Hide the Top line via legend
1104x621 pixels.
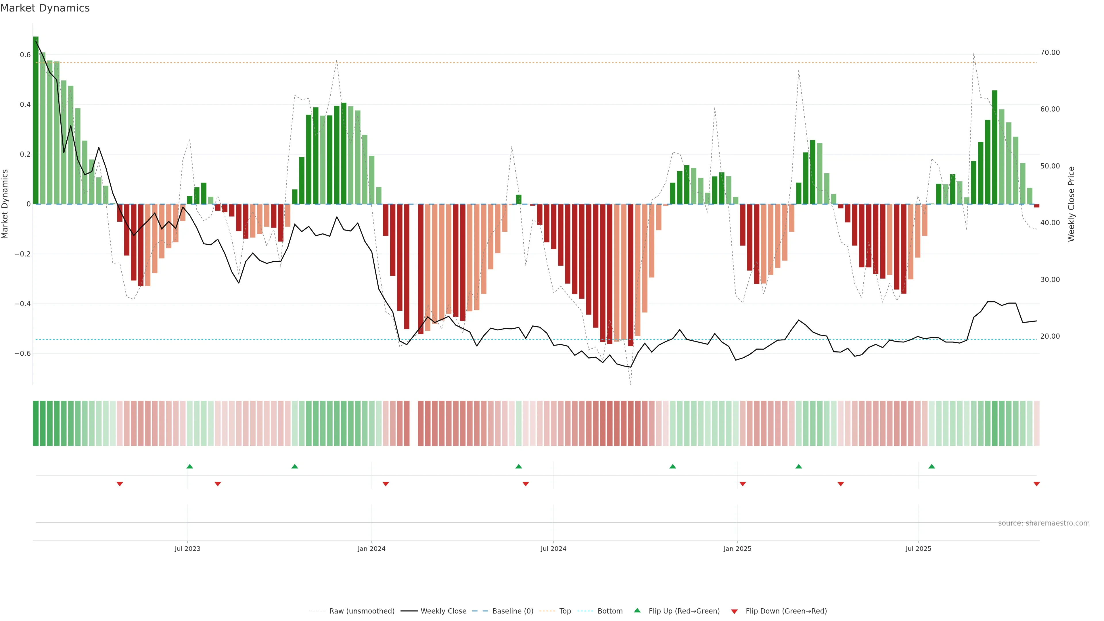[565, 611]
